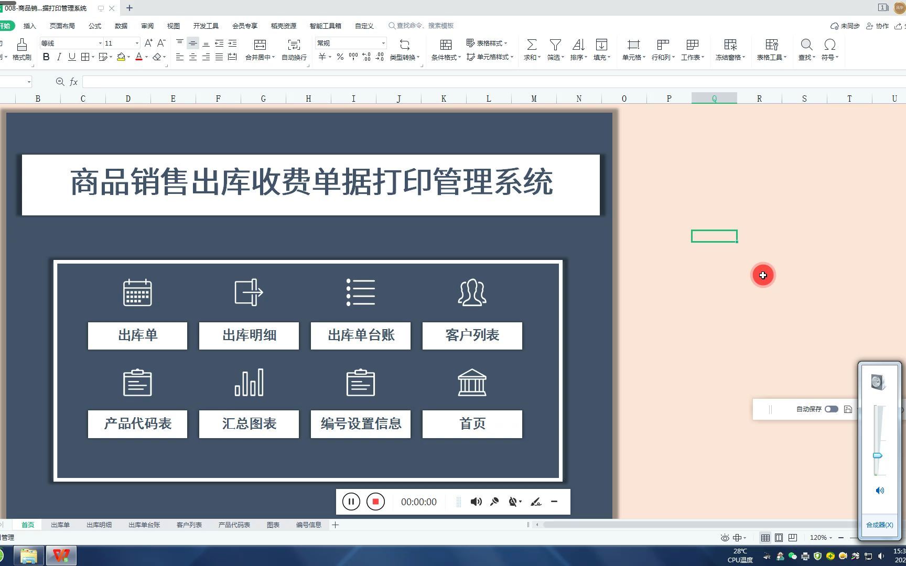906x566 pixels.
Task: Open the number format dropdown
Action: 383,43
